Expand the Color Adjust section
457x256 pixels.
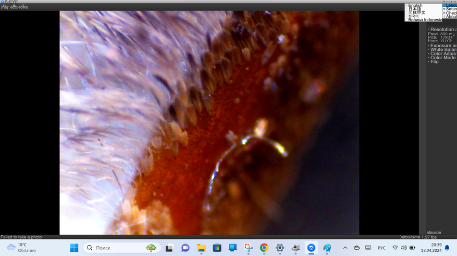(442, 54)
